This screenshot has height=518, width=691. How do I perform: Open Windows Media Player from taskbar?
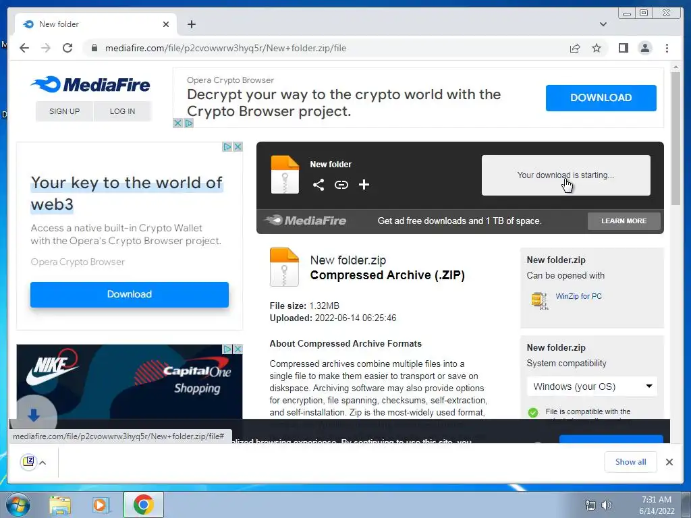coord(101,505)
